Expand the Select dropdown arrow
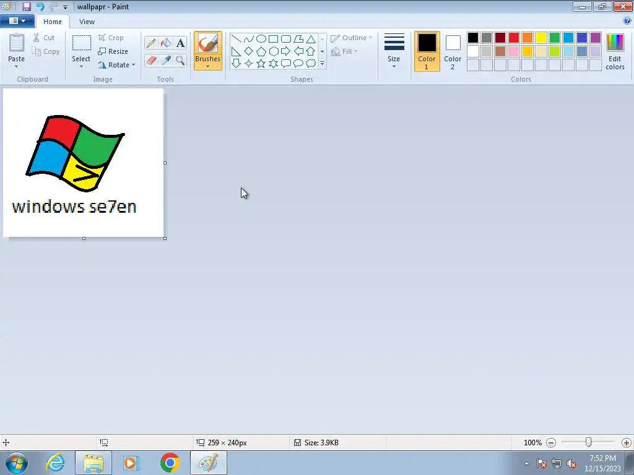The image size is (634, 475). pos(81,67)
